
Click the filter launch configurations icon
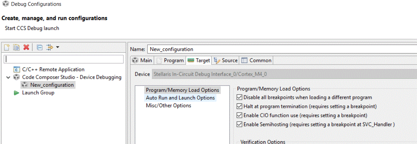(50, 47)
